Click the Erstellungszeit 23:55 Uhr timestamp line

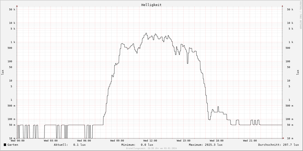pyautogui.click(x=151, y=148)
